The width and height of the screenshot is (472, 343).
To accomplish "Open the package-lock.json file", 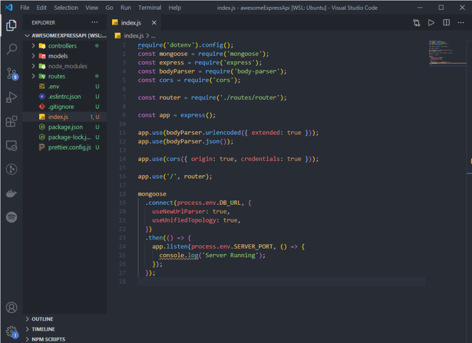I will tap(65, 137).
